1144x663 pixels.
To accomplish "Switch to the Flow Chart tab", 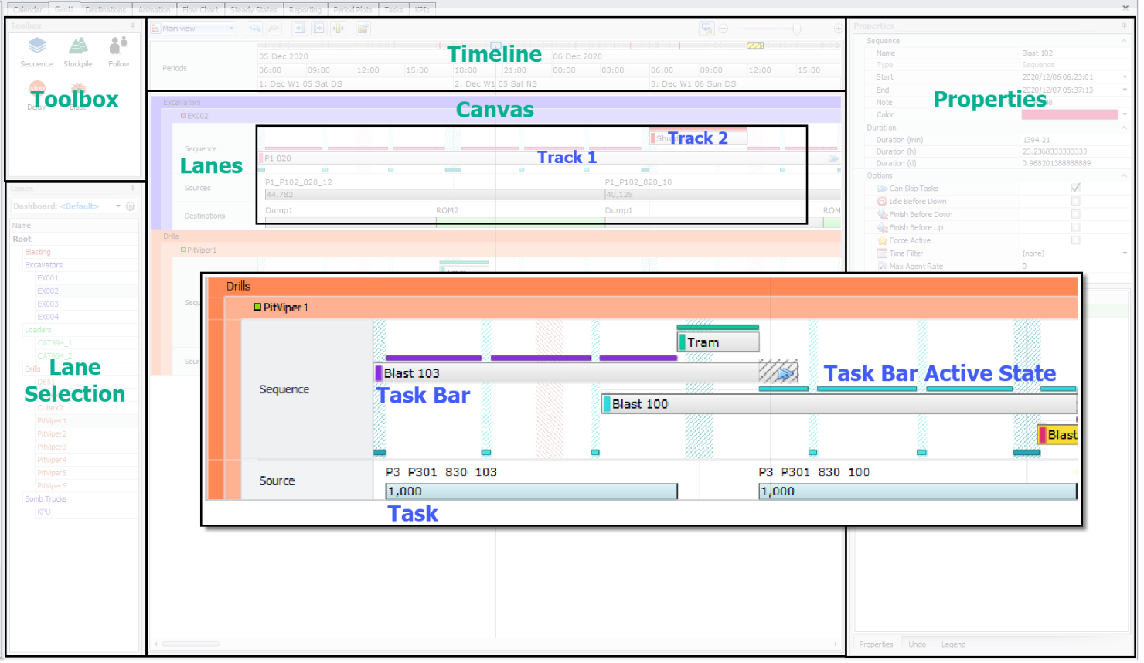I will [200, 10].
